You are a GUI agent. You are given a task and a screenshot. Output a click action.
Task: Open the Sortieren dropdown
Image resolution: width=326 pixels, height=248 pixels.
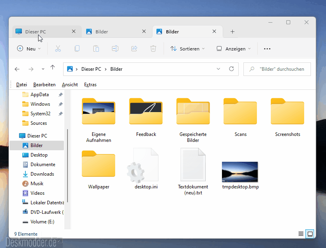(187, 48)
